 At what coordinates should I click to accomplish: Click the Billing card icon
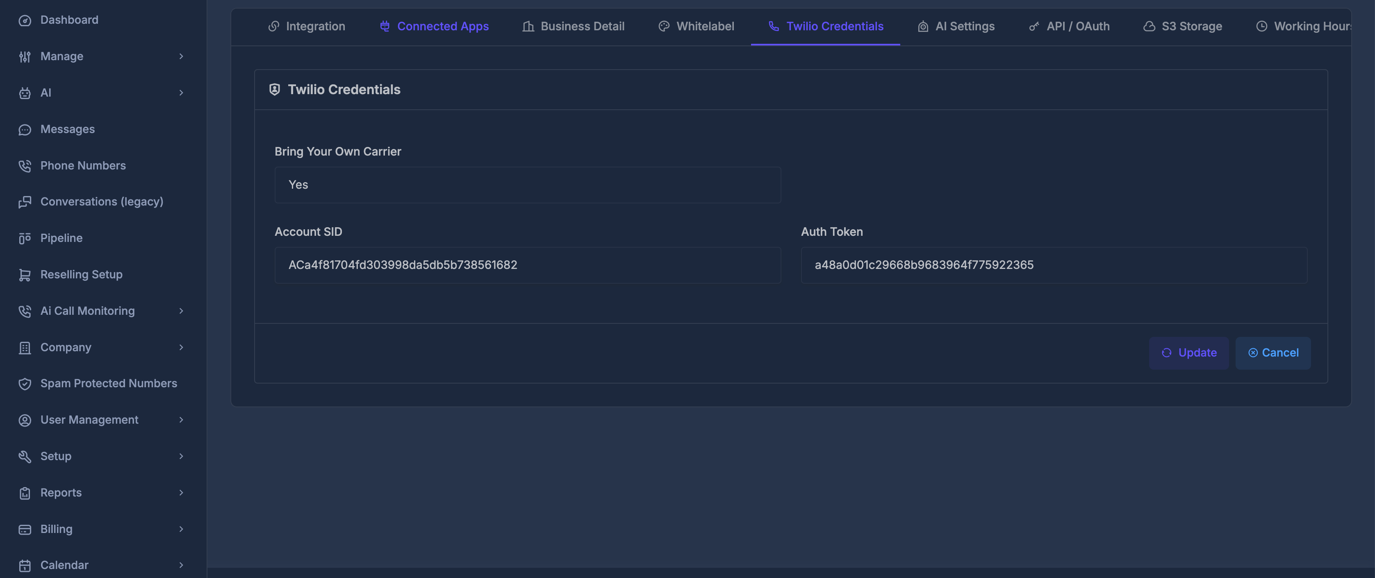tap(25, 529)
